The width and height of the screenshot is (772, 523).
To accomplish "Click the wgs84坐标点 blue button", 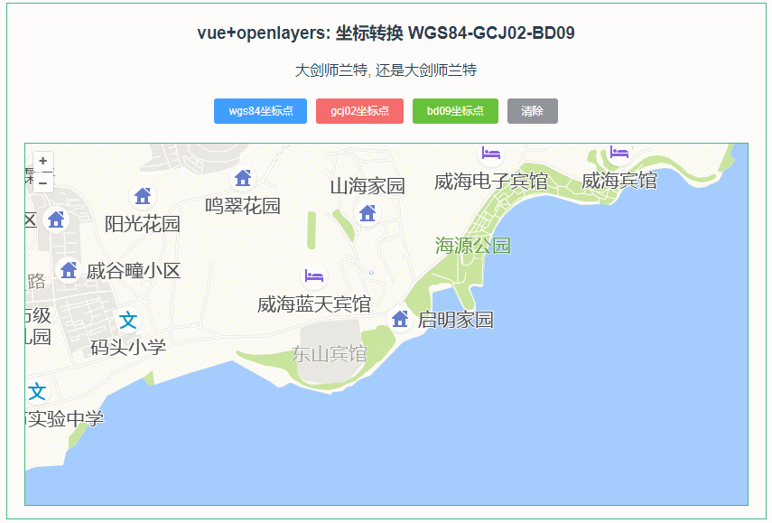I will pyautogui.click(x=261, y=111).
